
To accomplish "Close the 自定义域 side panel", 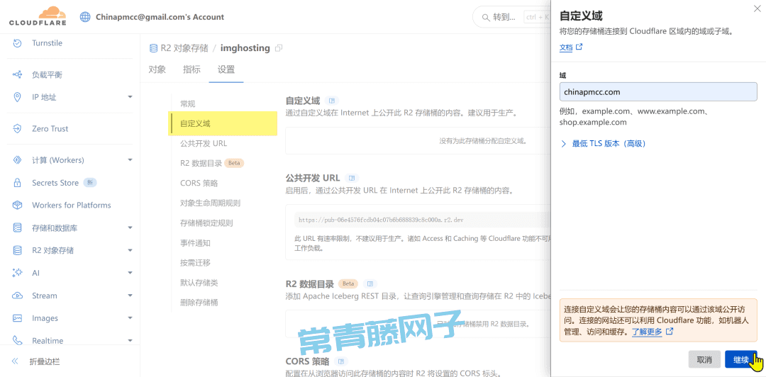I will [x=757, y=9].
